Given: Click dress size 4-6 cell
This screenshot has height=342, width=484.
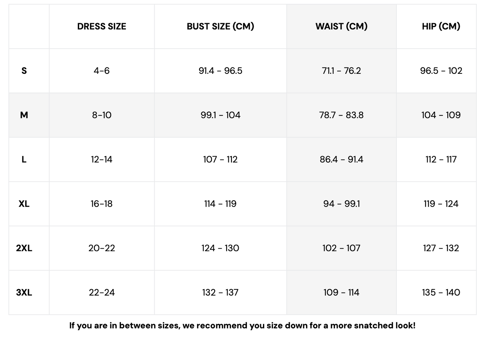Looking at the screenshot, I should tap(102, 71).
